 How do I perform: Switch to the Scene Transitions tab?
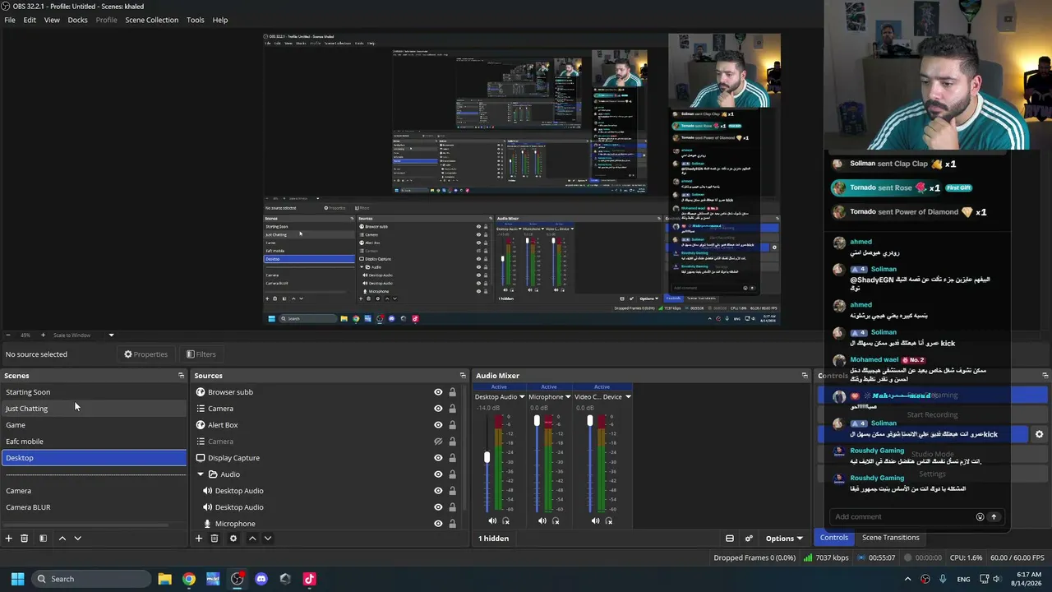tap(890, 538)
